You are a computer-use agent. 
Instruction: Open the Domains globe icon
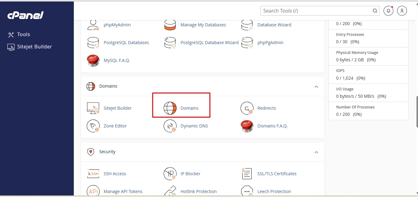pos(170,108)
